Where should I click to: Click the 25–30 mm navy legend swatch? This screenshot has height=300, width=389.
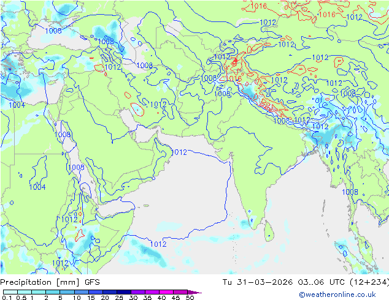[x=123, y=292]
